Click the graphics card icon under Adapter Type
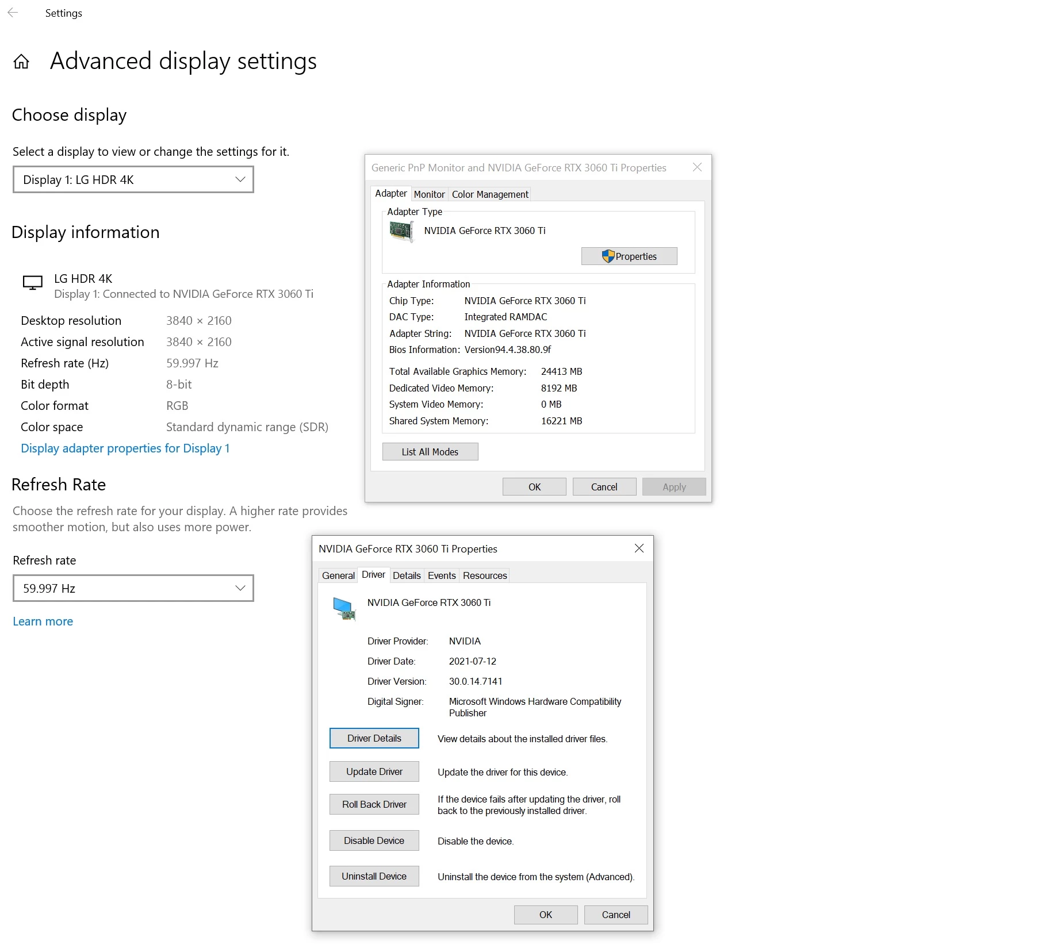 401,232
